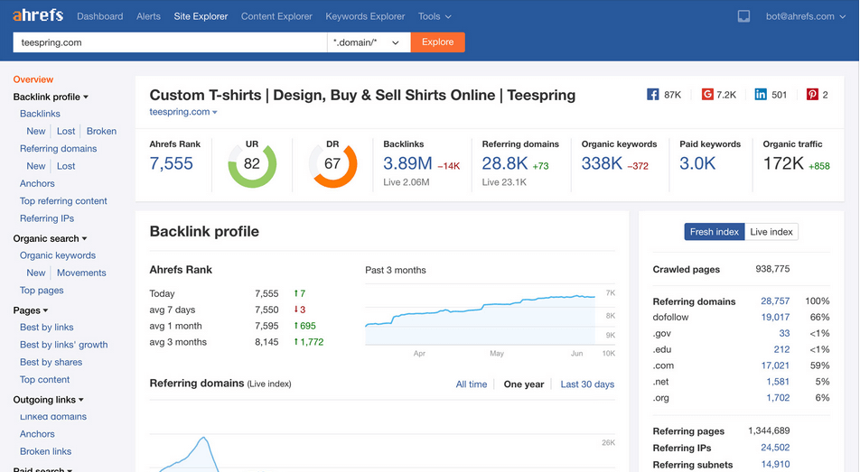This screenshot has width=860, height=472.
Task: Click the Pinterest share count icon
Action: [x=812, y=94]
